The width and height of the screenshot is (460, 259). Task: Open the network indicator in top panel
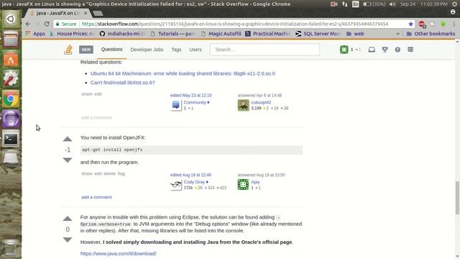tap(345, 4)
